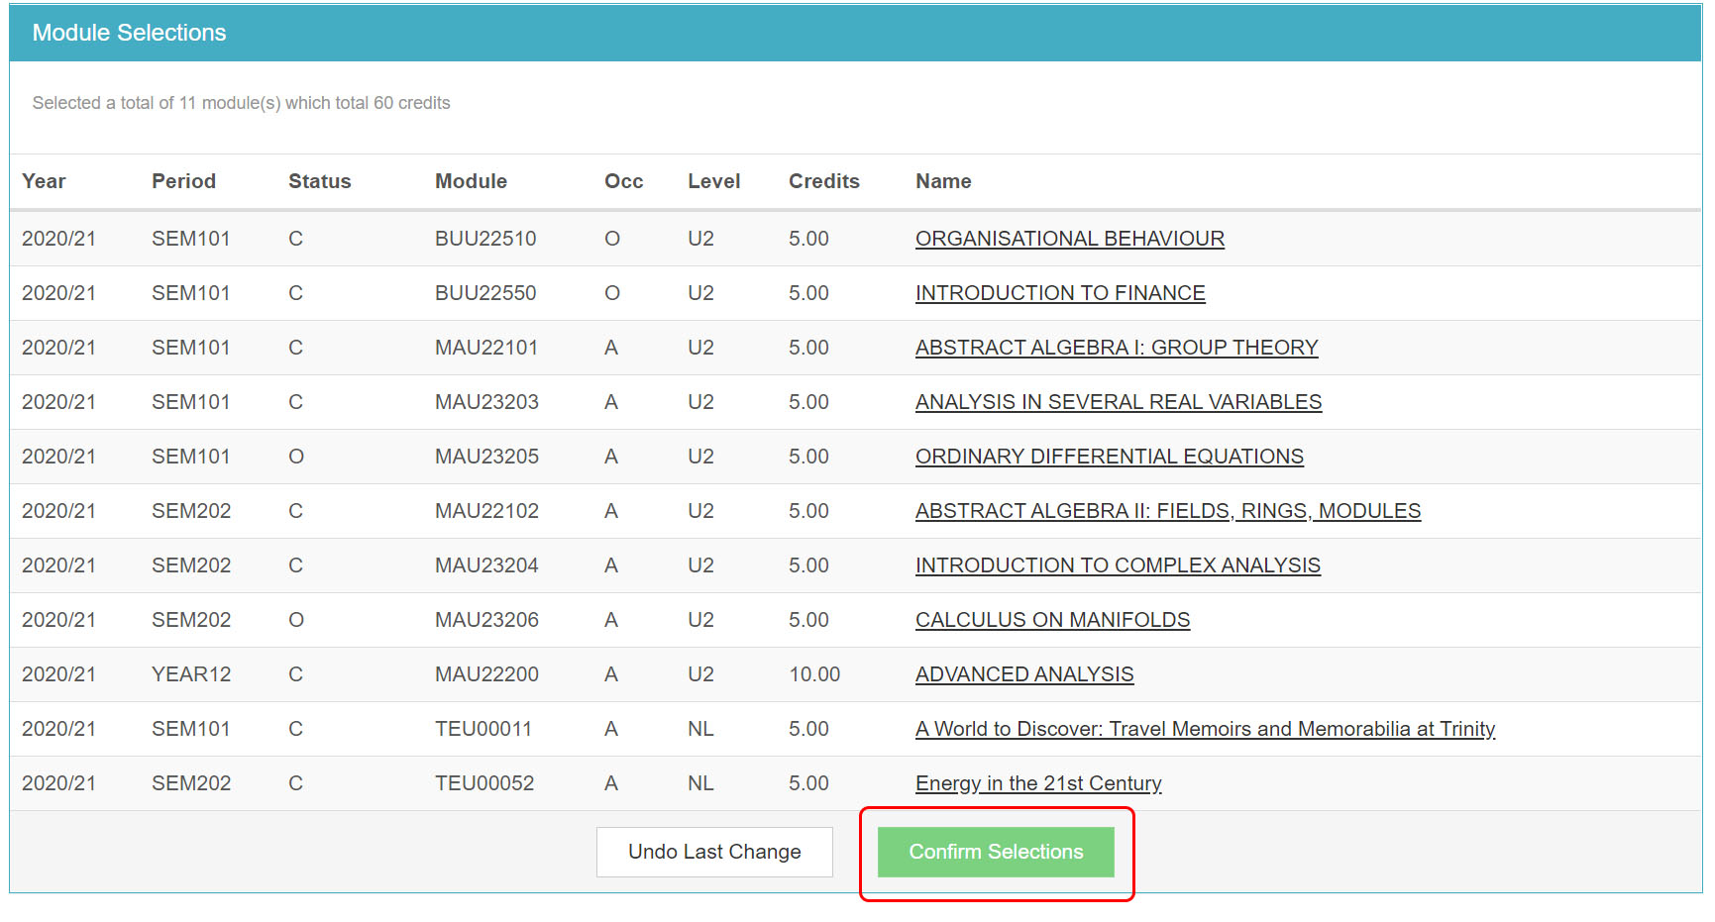Select module code MAU22101

[486, 348]
